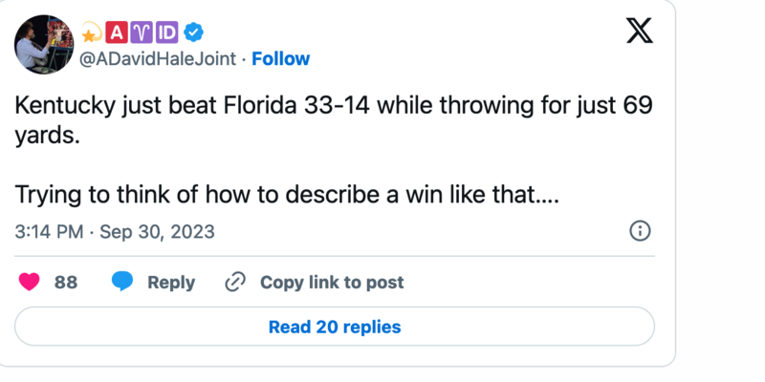765x382 pixels.
Task: Click the 88 likes count
Action: coord(65,283)
